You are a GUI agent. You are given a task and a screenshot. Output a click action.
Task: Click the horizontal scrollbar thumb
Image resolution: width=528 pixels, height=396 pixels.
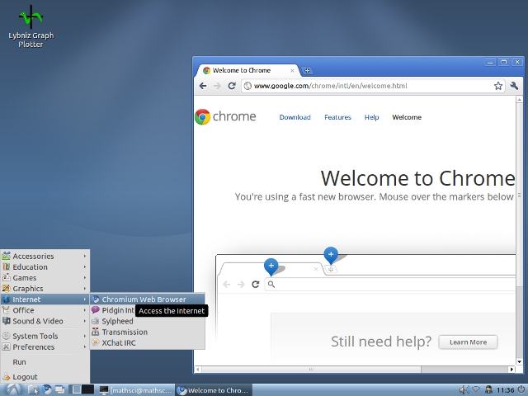pos(311,369)
